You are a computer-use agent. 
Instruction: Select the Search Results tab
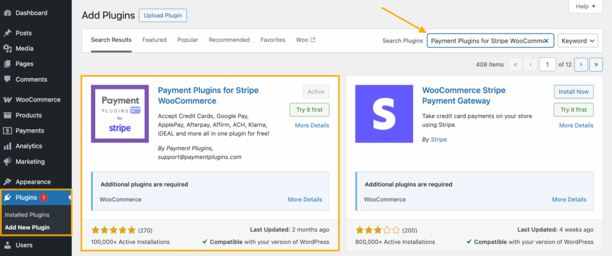coord(111,40)
